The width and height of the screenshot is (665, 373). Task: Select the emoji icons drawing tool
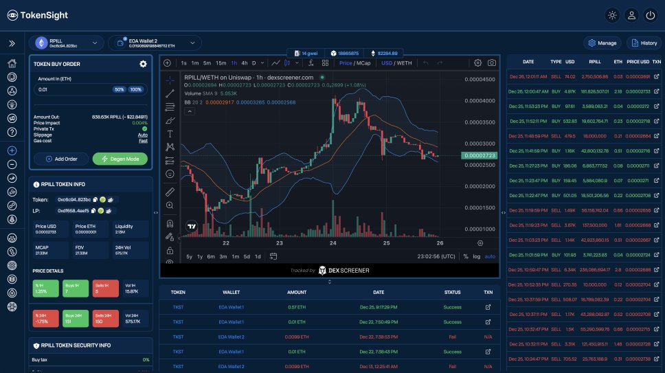(x=170, y=174)
